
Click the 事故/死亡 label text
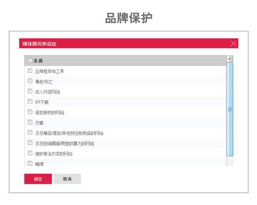click(x=44, y=82)
